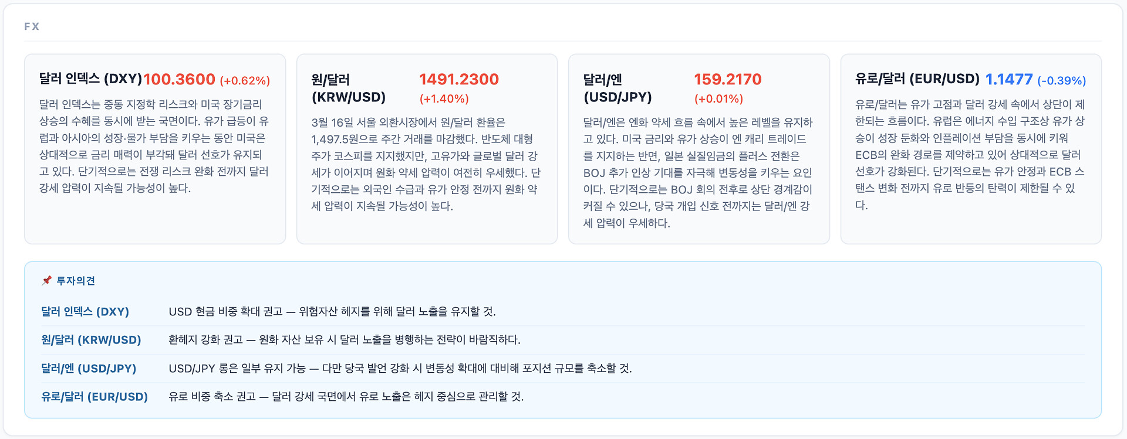Click the FX section header

coord(32,26)
